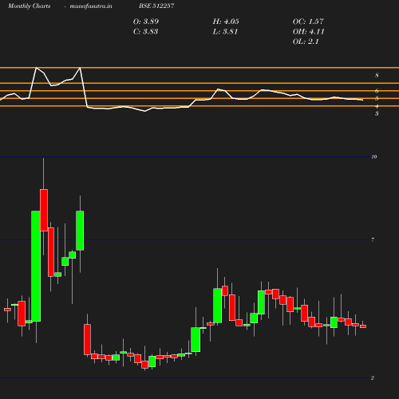This screenshot has width=399, height=399.
Task: Click the indicator axis label 8
Action: [x=377, y=75]
